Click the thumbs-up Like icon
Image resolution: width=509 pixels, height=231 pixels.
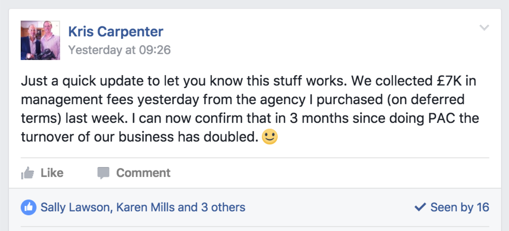(x=28, y=173)
